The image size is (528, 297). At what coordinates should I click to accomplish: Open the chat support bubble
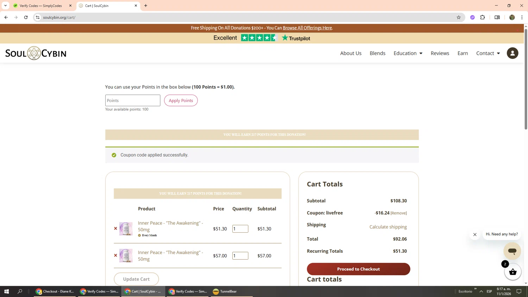point(512,251)
